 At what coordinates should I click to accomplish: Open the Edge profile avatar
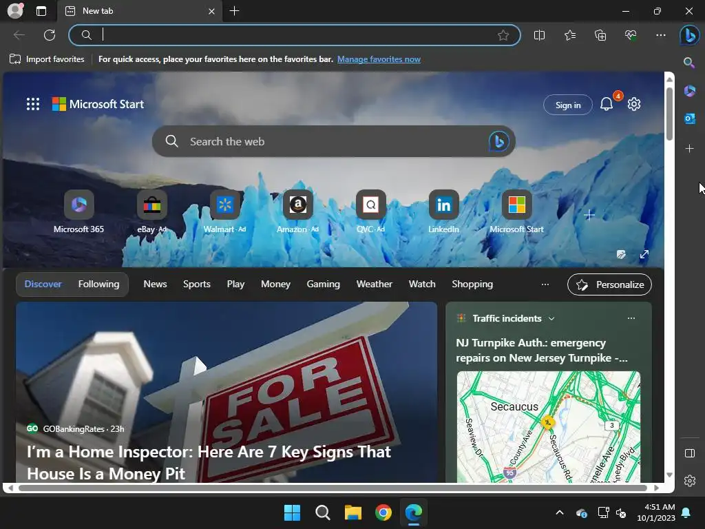(x=15, y=11)
